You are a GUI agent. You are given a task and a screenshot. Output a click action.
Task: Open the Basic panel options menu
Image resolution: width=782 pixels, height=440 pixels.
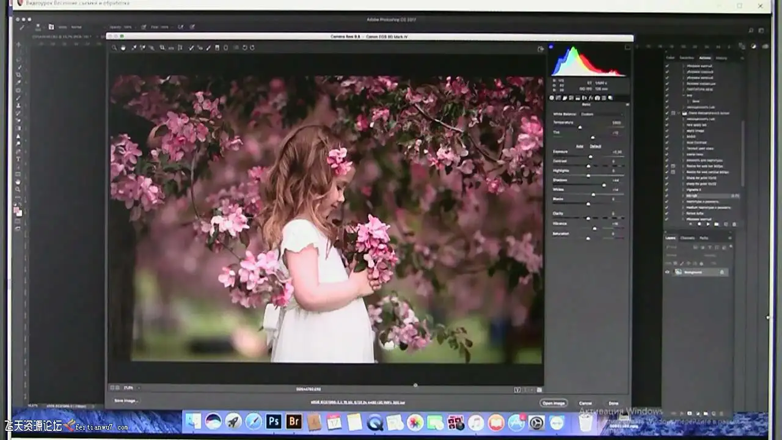[627, 105]
